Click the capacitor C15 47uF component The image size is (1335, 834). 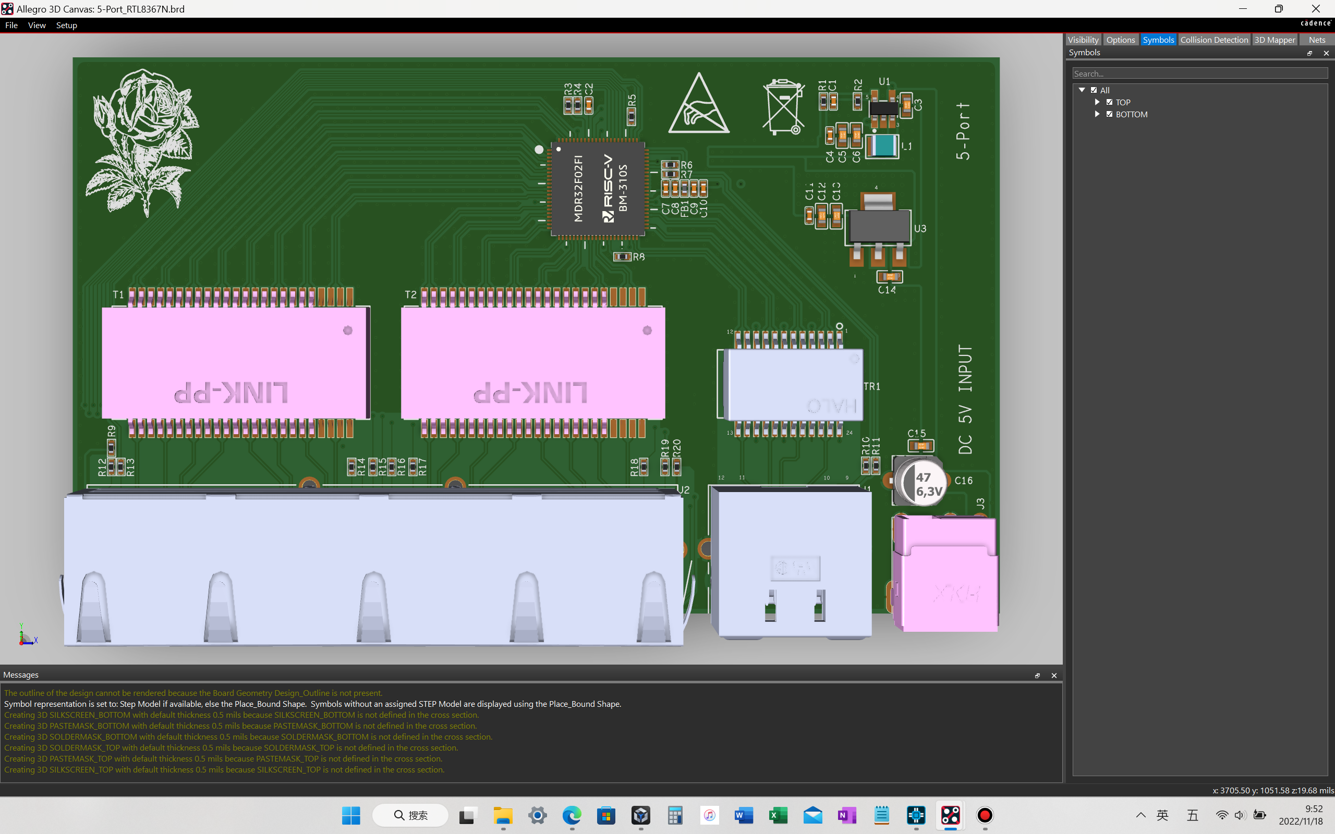(919, 483)
